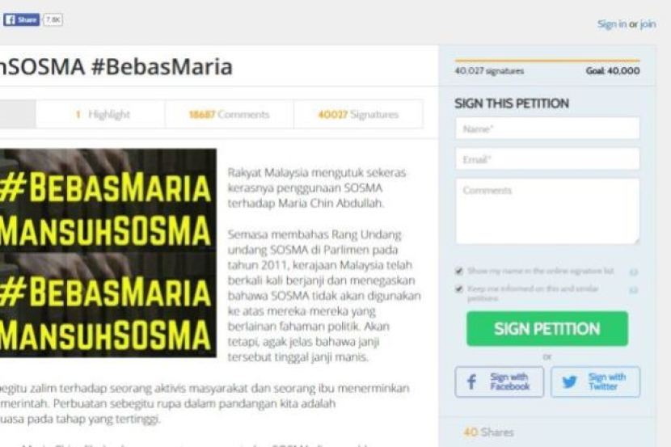The width and height of the screenshot is (671, 447).
Task: Click Sign with Twitter bird button
Action: (595, 382)
